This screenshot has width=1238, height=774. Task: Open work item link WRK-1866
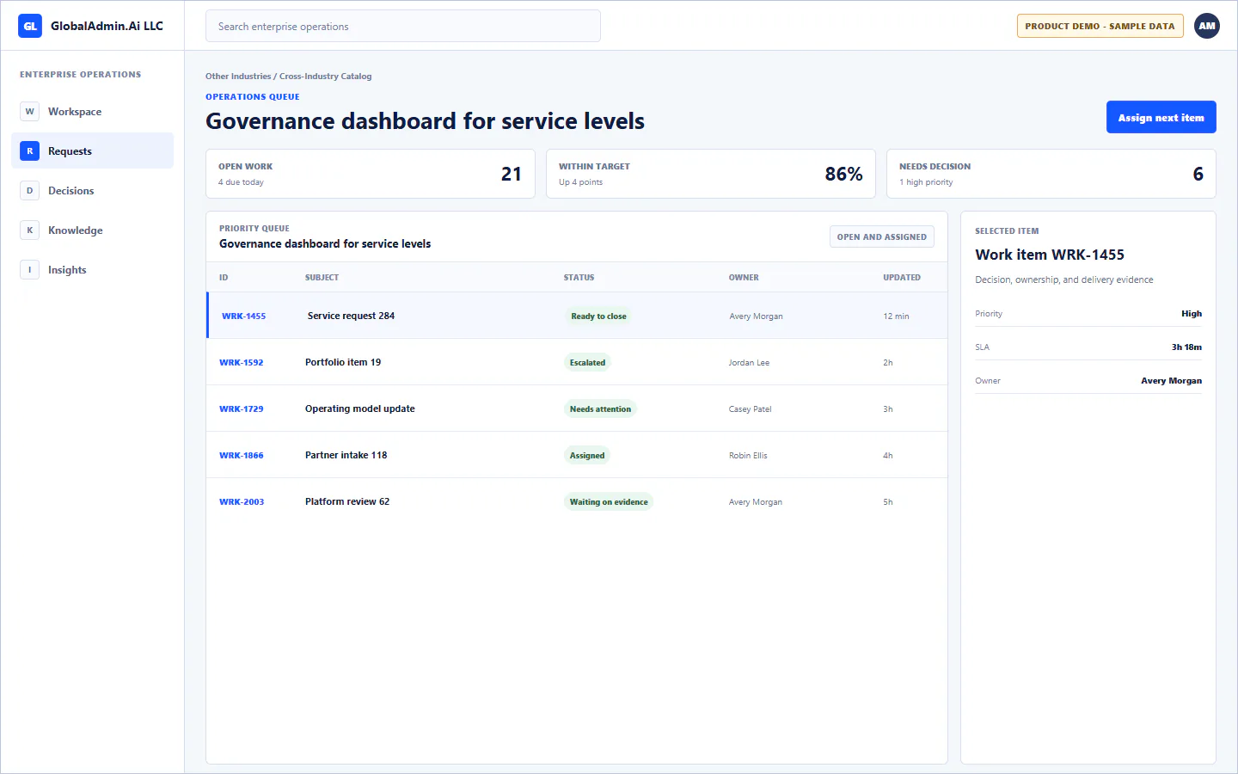tap(241, 456)
